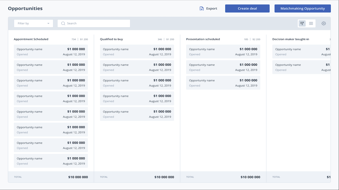This screenshot has height=190, width=339.
Task: Click the Appointment Scheduled total row
Action: [x=51, y=177]
